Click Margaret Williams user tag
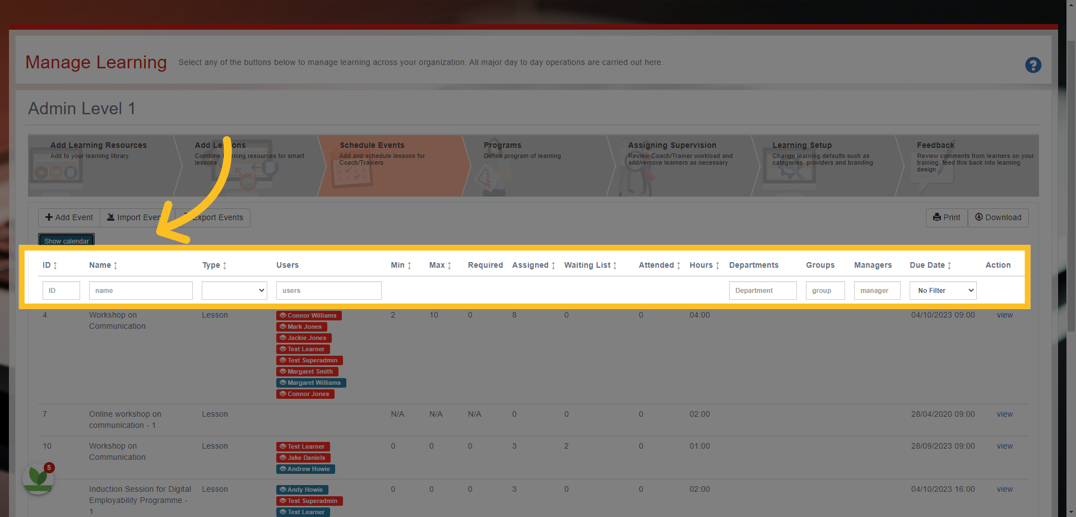The image size is (1076, 517). click(x=311, y=383)
